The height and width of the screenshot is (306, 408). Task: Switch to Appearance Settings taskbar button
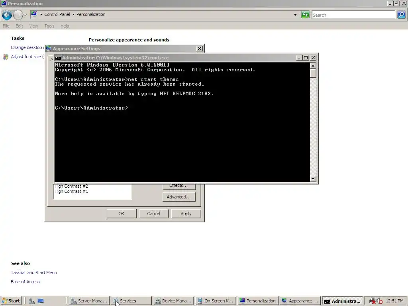300,301
